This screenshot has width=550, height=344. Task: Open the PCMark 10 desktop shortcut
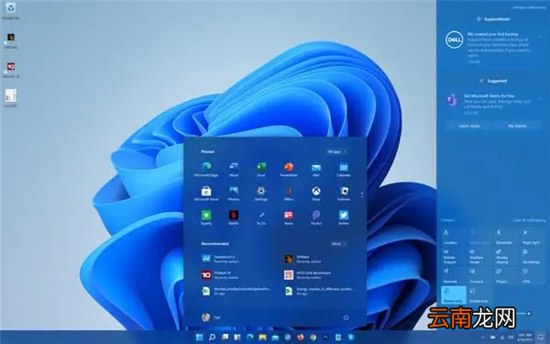click(11, 70)
